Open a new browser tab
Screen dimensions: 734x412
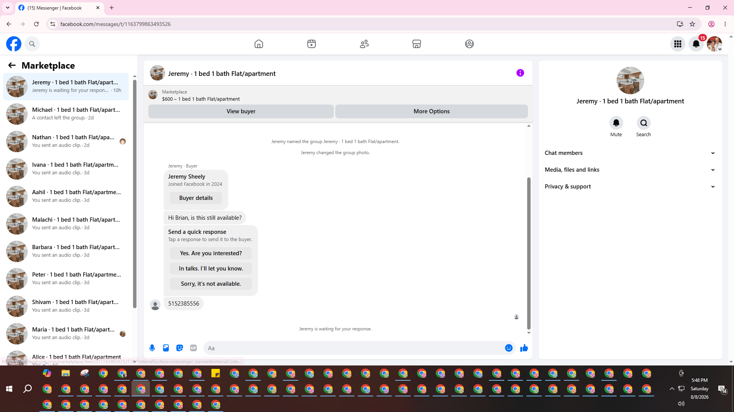click(112, 8)
